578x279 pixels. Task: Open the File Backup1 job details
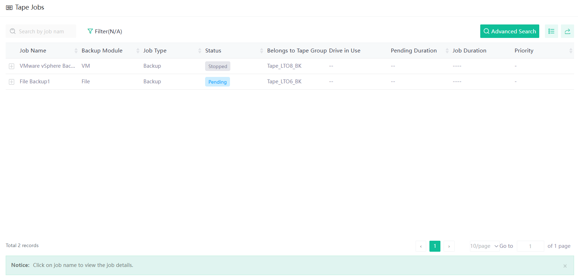(x=35, y=82)
